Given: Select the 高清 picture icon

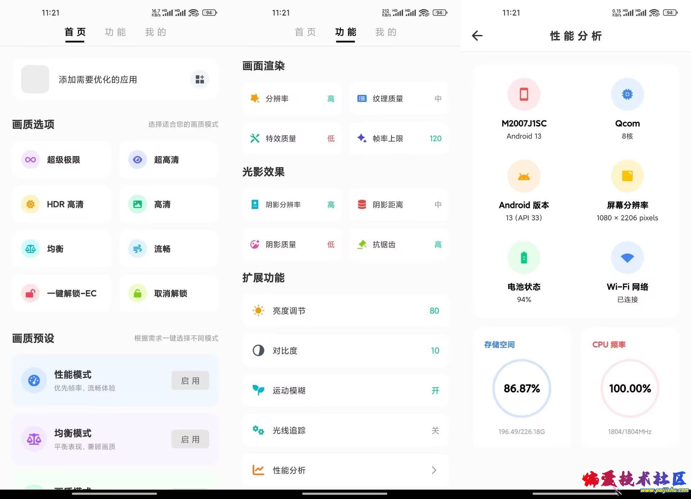Looking at the screenshot, I should (137, 204).
